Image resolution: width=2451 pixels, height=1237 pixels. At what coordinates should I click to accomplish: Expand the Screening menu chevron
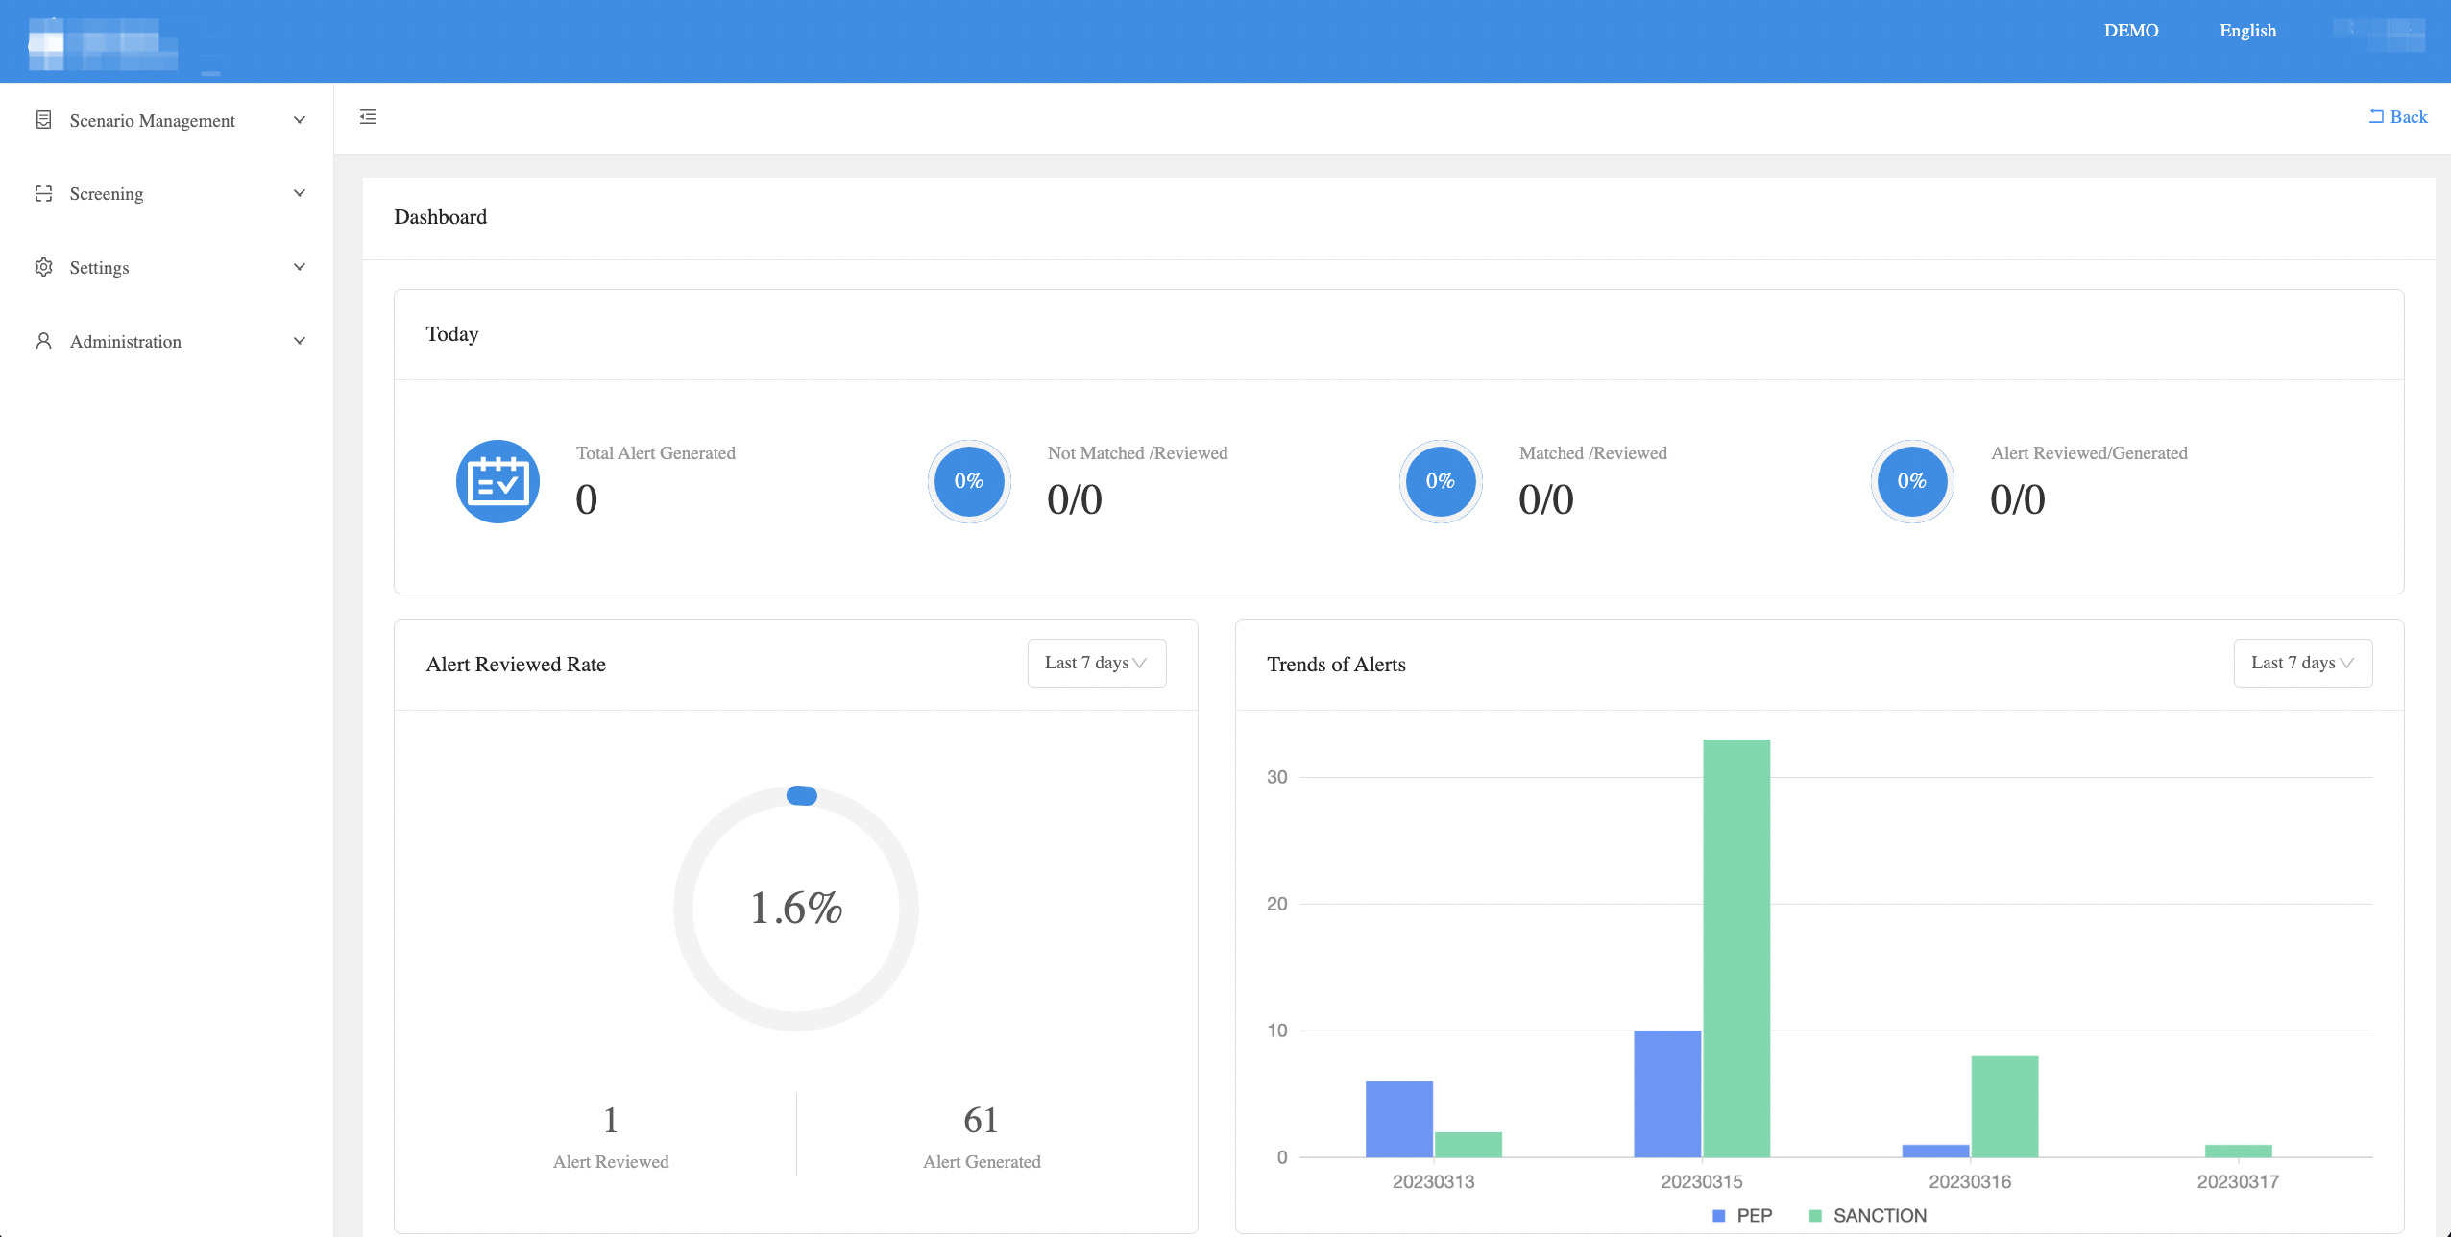tap(300, 193)
